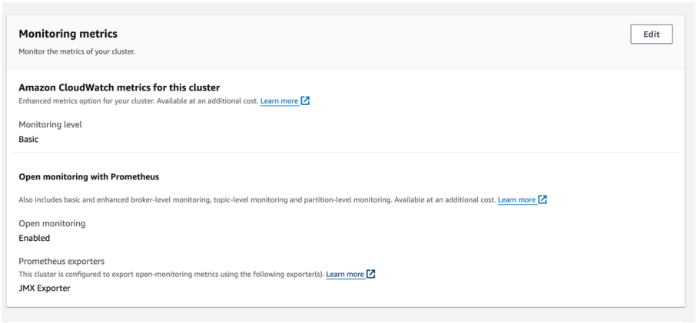Select the Basic monitoring level value
This screenshot has width=700, height=323.
click(28, 139)
